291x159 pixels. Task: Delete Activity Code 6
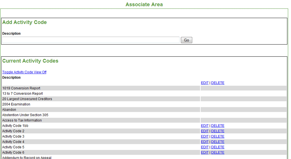218,152
